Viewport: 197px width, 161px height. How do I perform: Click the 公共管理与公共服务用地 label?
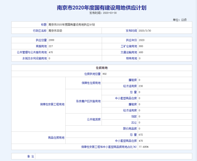(x=32, y=52)
